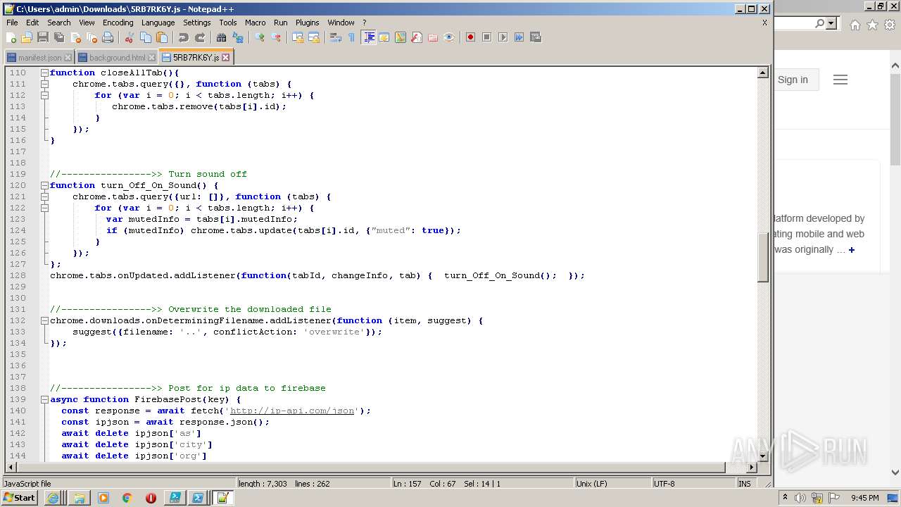Toggle the Monitoring eye icon
The height and width of the screenshot is (507, 901).
449,37
